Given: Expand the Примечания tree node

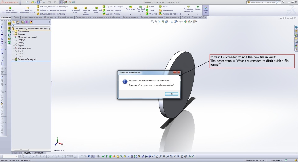Looking at the screenshot, I should [13, 31].
